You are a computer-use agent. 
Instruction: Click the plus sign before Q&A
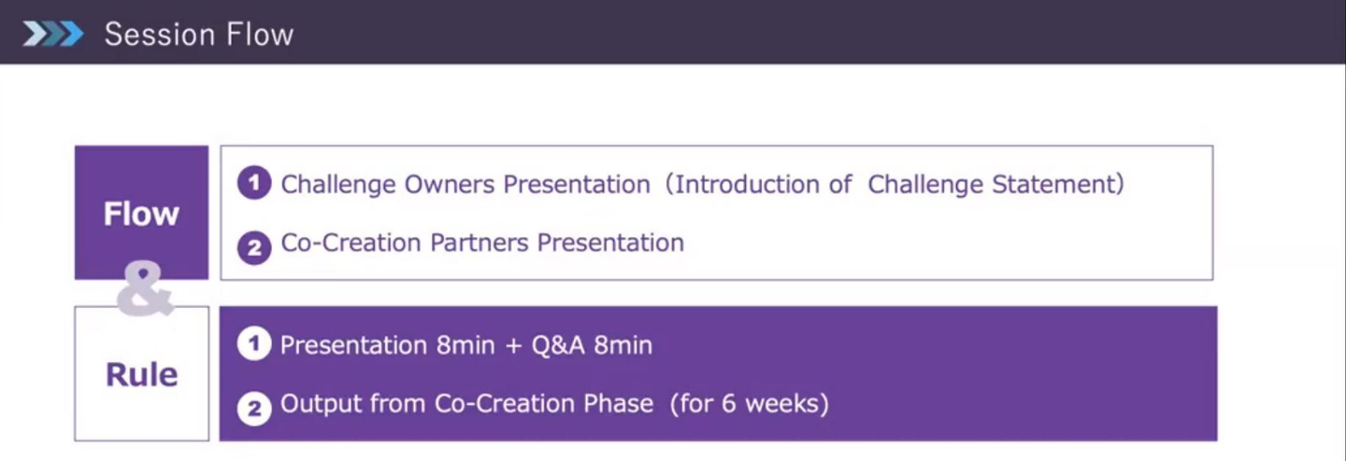click(x=511, y=346)
